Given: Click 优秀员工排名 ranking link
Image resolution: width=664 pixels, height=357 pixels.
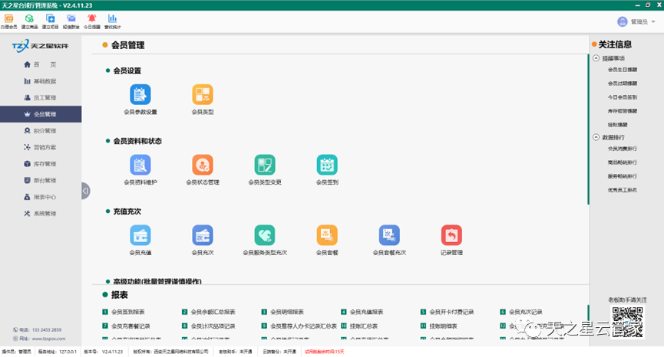Looking at the screenshot, I should (x=623, y=189).
